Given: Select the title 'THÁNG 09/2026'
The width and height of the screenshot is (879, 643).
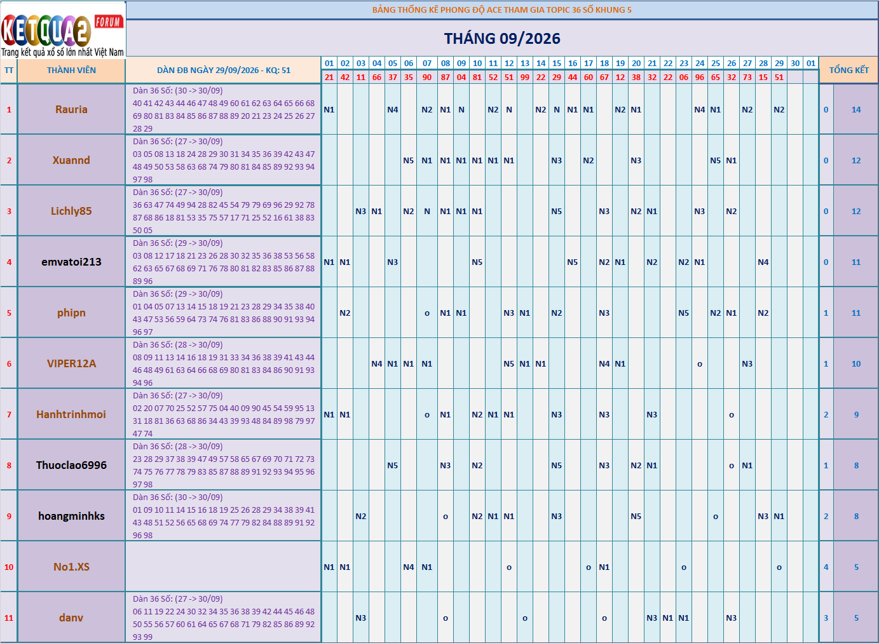Looking at the screenshot, I should (502, 39).
